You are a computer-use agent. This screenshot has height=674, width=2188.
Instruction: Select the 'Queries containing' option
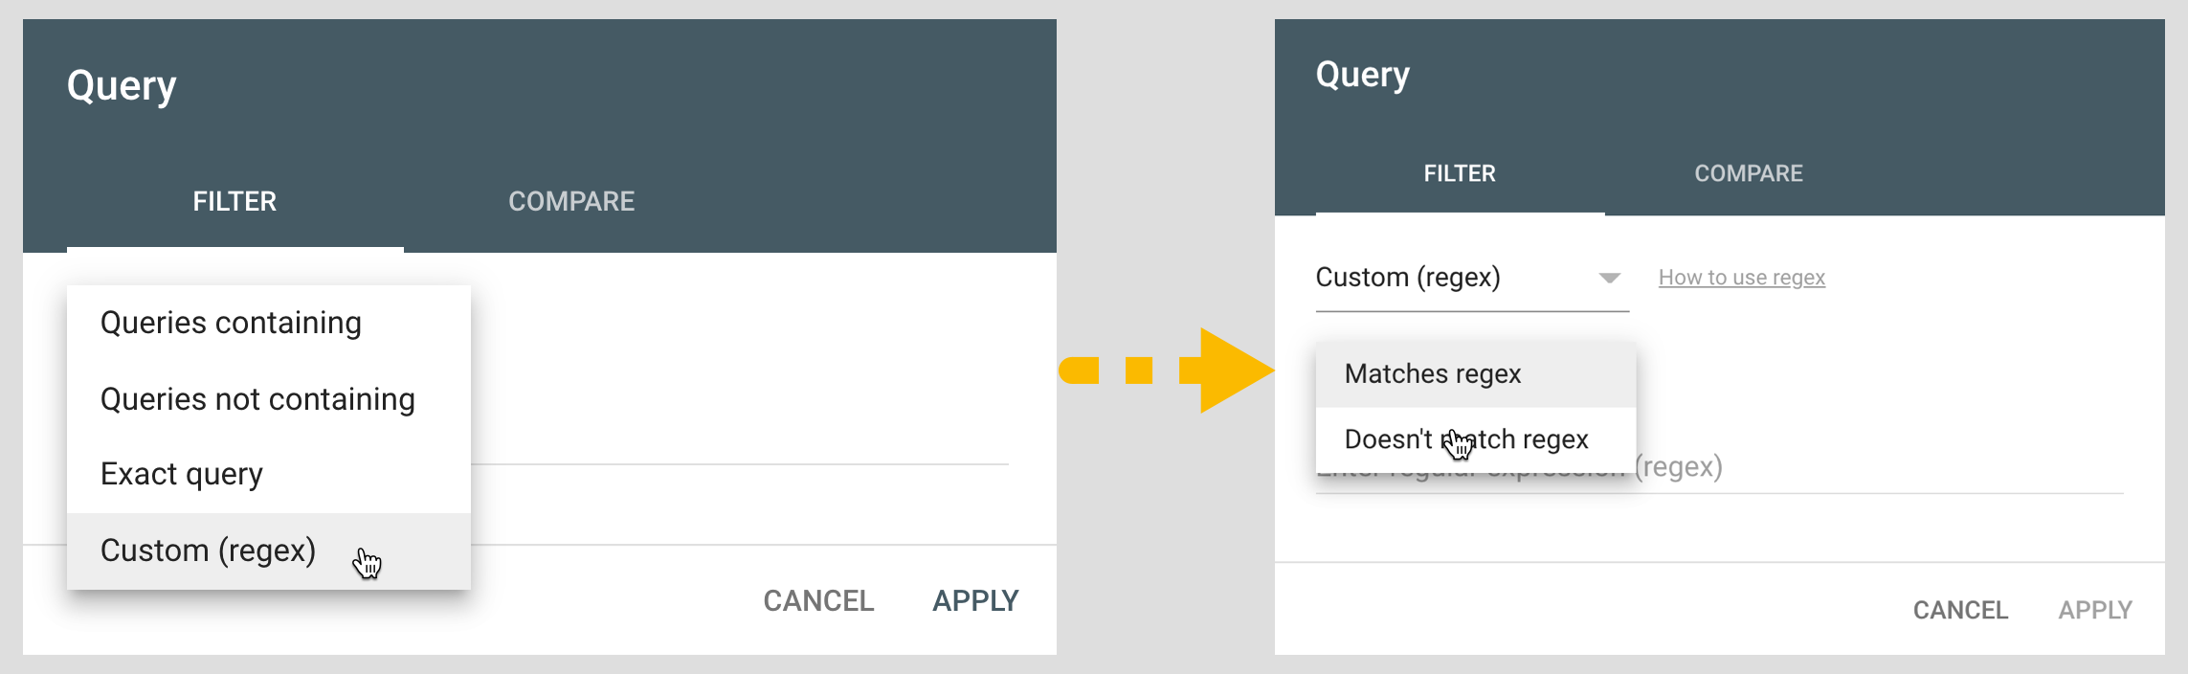coord(231,324)
